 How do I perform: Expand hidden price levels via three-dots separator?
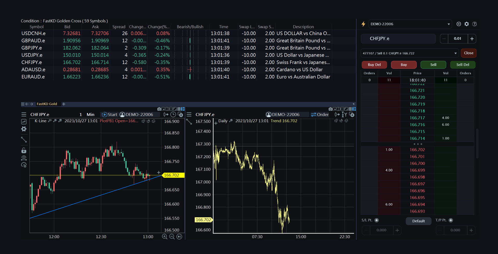pyautogui.click(x=418, y=144)
